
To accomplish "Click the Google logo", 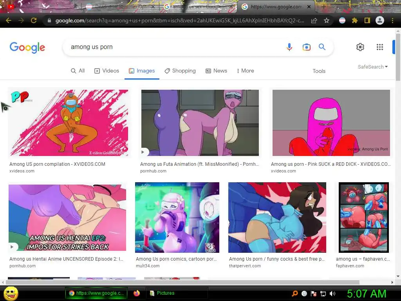I will point(27,47).
